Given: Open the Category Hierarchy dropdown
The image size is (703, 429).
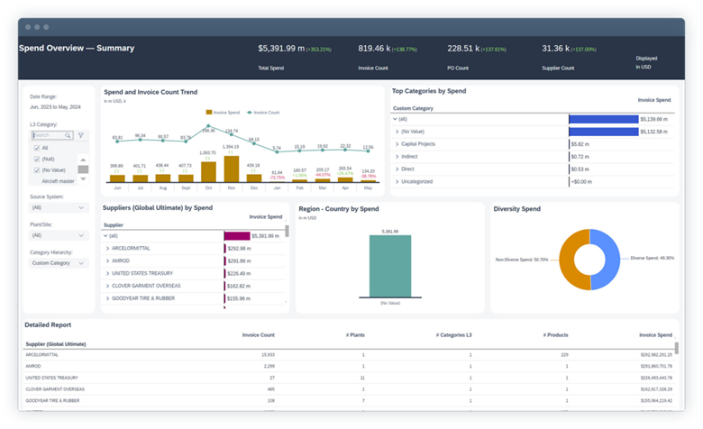Looking at the screenshot, I should [58, 263].
